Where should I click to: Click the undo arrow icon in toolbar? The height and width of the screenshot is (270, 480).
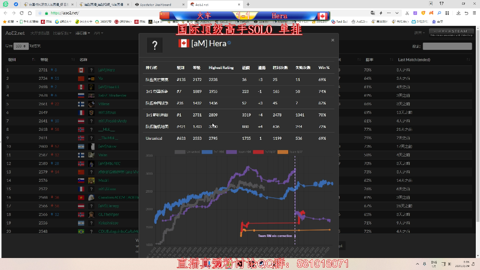coord(466,13)
